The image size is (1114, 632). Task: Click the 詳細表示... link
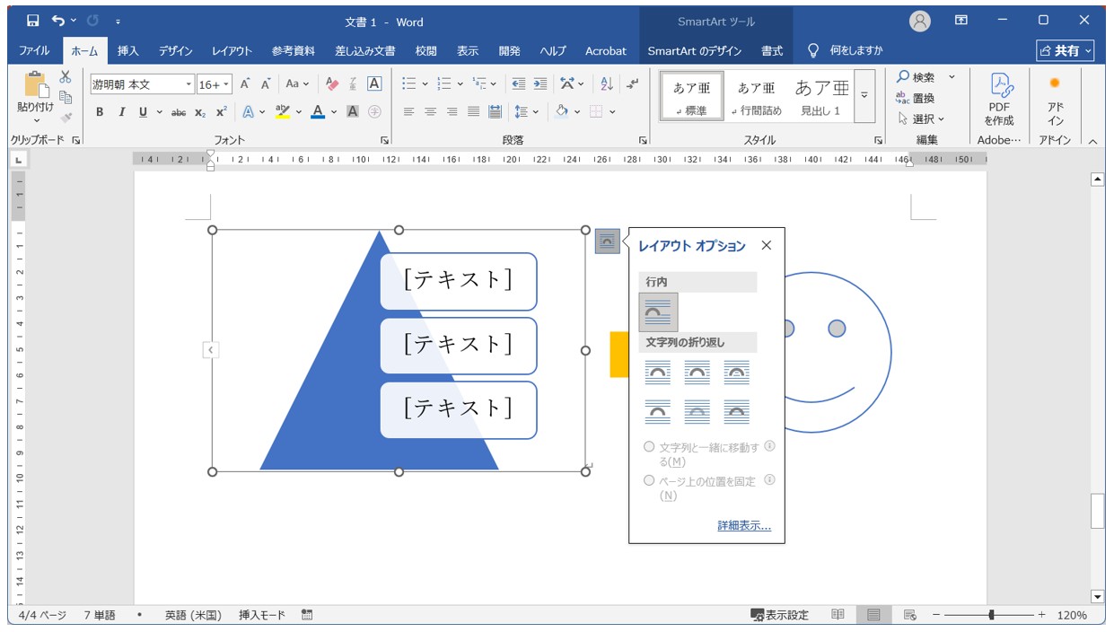[x=744, y=526]
